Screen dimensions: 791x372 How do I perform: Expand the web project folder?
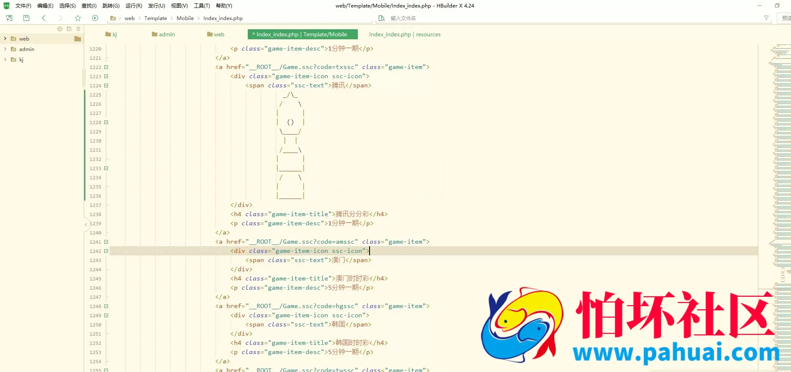[x=5, y=39]
